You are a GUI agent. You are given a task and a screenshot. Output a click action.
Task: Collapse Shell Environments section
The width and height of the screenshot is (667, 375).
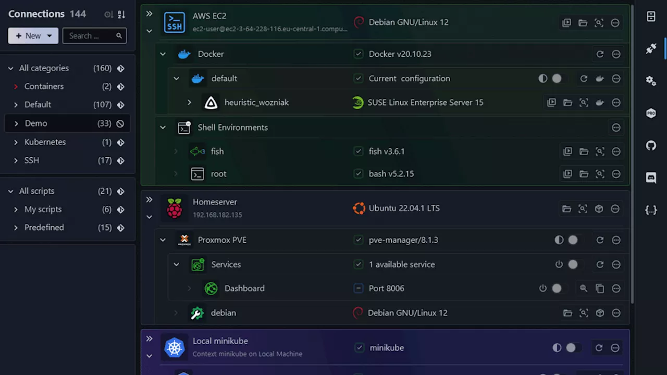[163, 128]
